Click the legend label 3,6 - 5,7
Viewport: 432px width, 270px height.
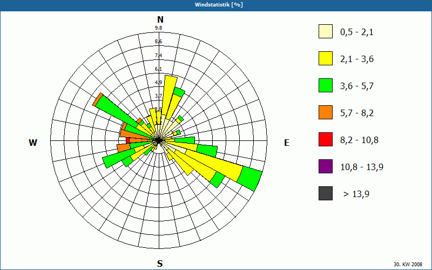(357, 86)
